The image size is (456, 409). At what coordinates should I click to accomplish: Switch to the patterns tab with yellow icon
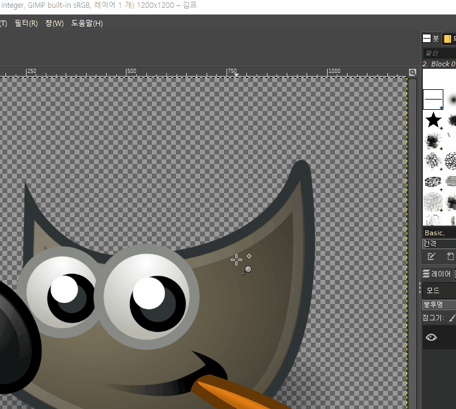449,39
